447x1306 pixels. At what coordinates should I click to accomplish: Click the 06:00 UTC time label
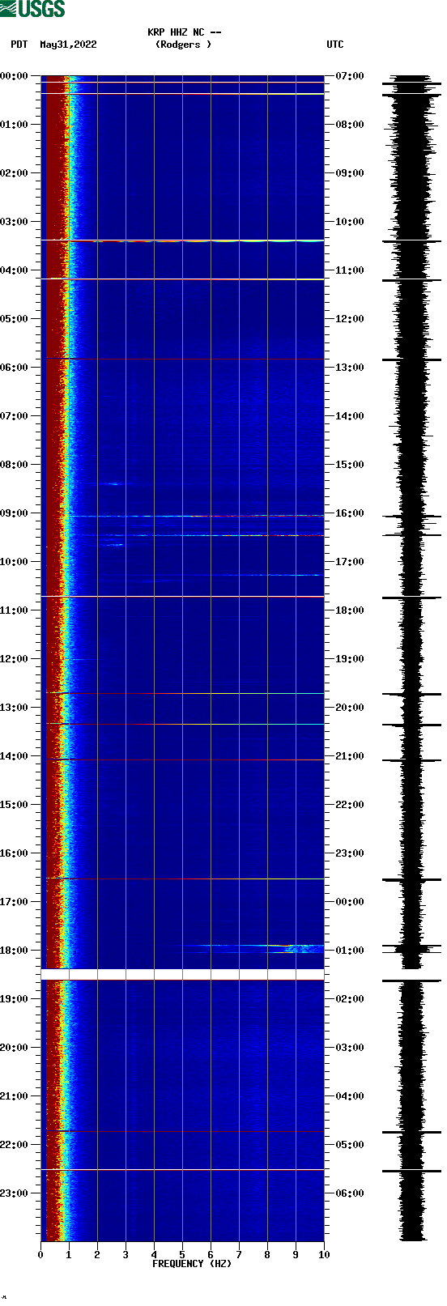(x=350, y=1193)
